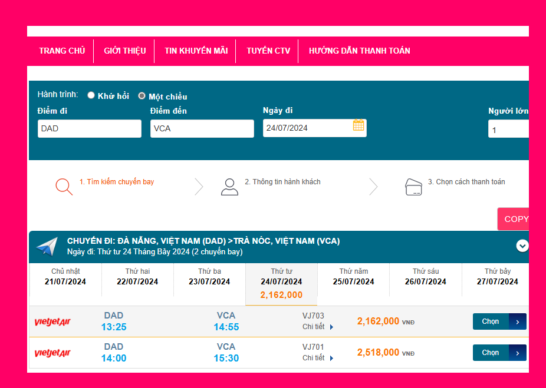546x388 pixels.
Task: Click the payment method wallet icon
Action: [x=413, y=187]
